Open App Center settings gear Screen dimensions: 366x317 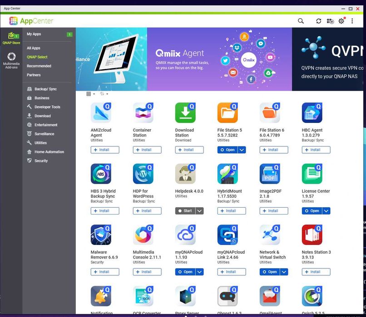pyautogui.click(x=341, y=21)
